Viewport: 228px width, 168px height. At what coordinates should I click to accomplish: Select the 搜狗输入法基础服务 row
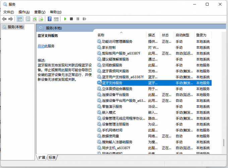(154, 142)
